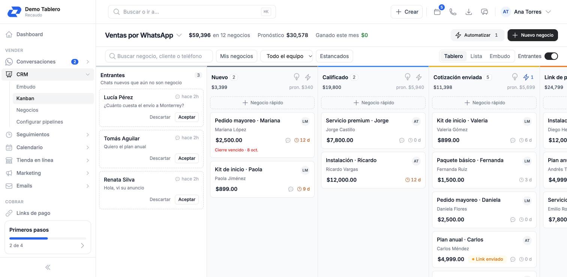Image resolution: width=567 pixels, height=277 pixels.
Task: Click the lightbulb icon in Nuevo column
Action: click(x=297, y=77)
